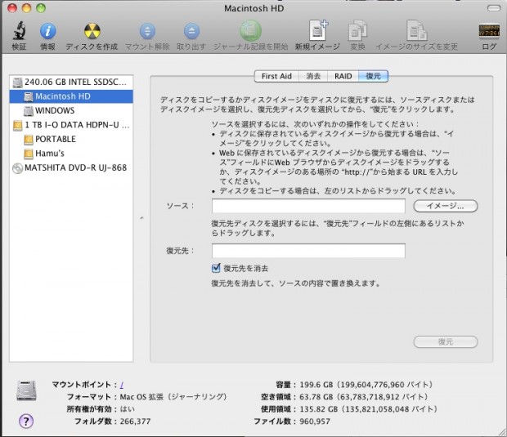
Task: Click the ディスクを作成 (Burn) radiation icon
Action: pyautogui.click(x=92, y=31)
